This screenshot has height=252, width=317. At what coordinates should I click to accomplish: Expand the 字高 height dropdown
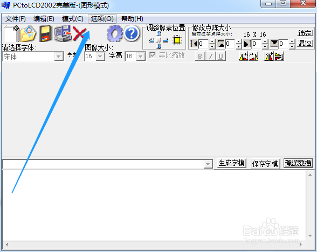pos(141,57)
